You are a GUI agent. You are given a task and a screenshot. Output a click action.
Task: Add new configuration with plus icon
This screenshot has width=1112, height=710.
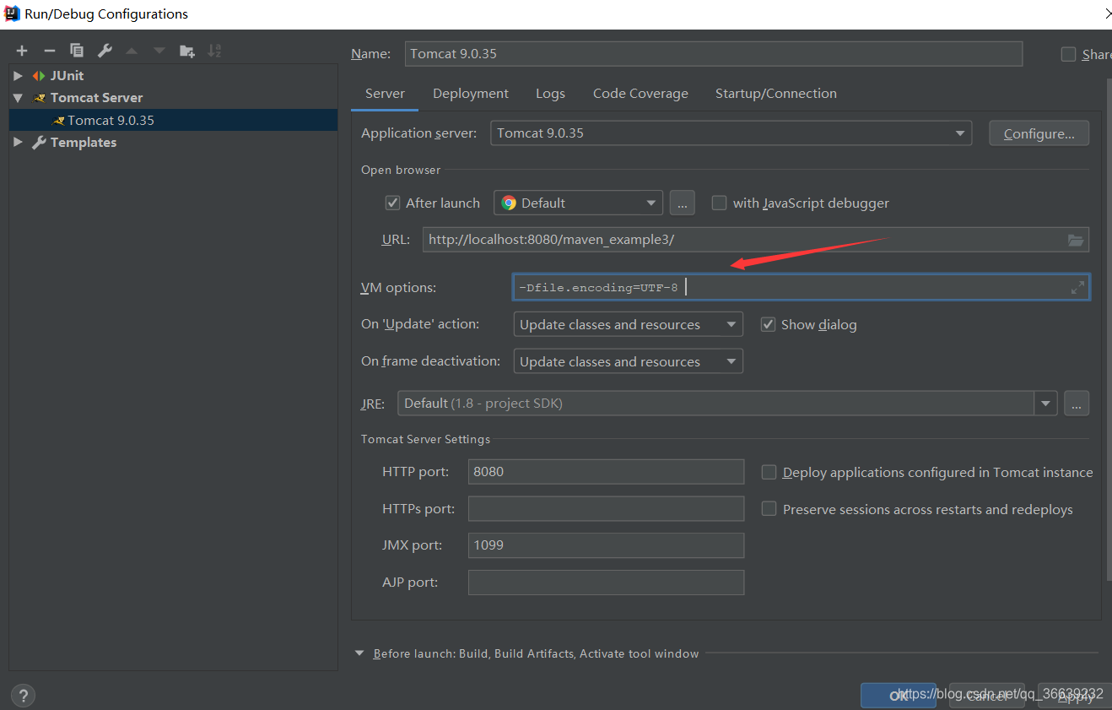pos(22,51)
